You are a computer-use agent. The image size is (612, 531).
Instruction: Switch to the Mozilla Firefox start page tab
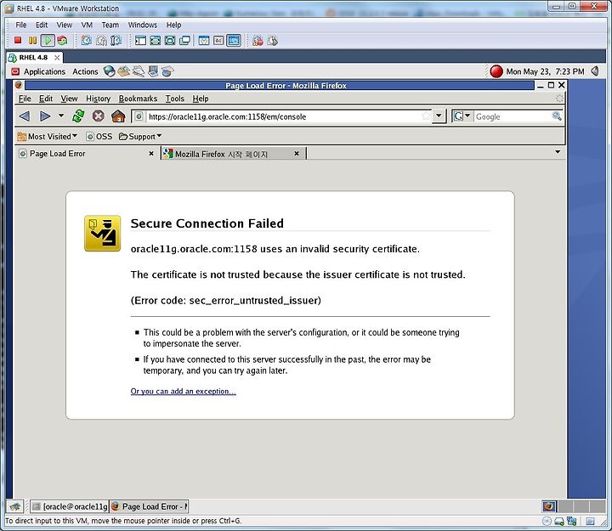(x=233, y=154)
